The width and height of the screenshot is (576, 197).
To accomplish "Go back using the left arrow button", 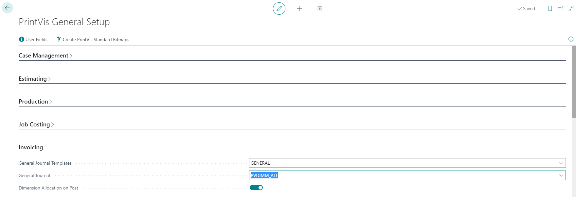I will pyautogui.click(x=8, y=8).
